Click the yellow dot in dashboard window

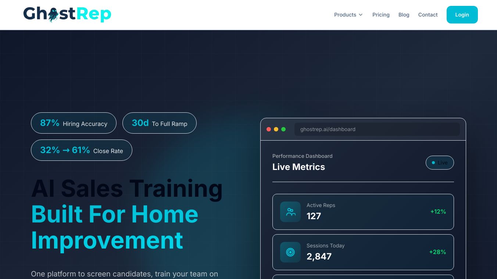click(x=276, y=129)
